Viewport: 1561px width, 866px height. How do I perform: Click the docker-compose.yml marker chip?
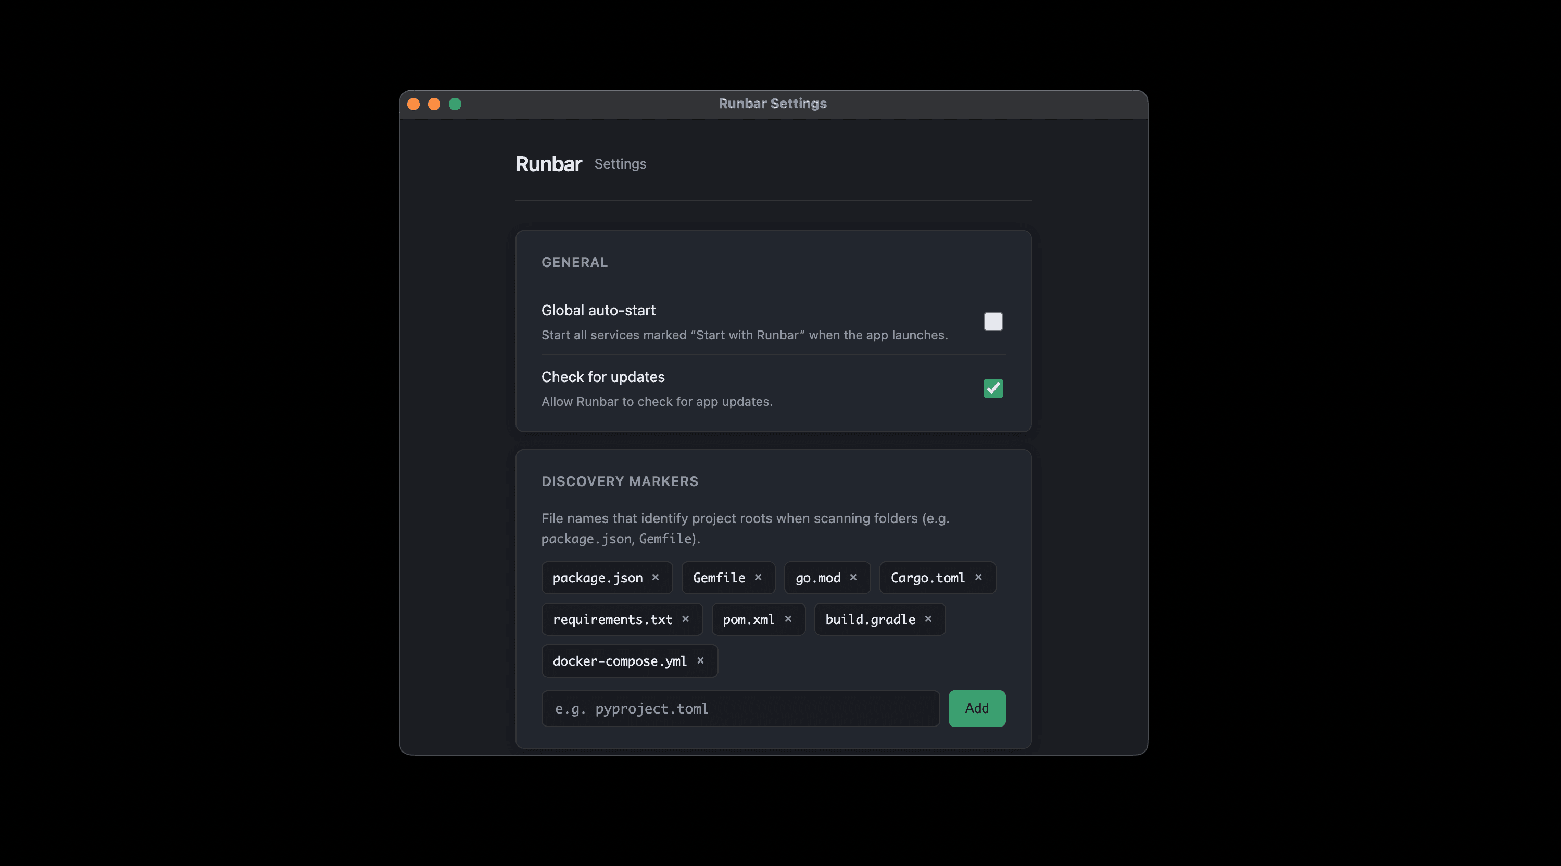[619, 661]
